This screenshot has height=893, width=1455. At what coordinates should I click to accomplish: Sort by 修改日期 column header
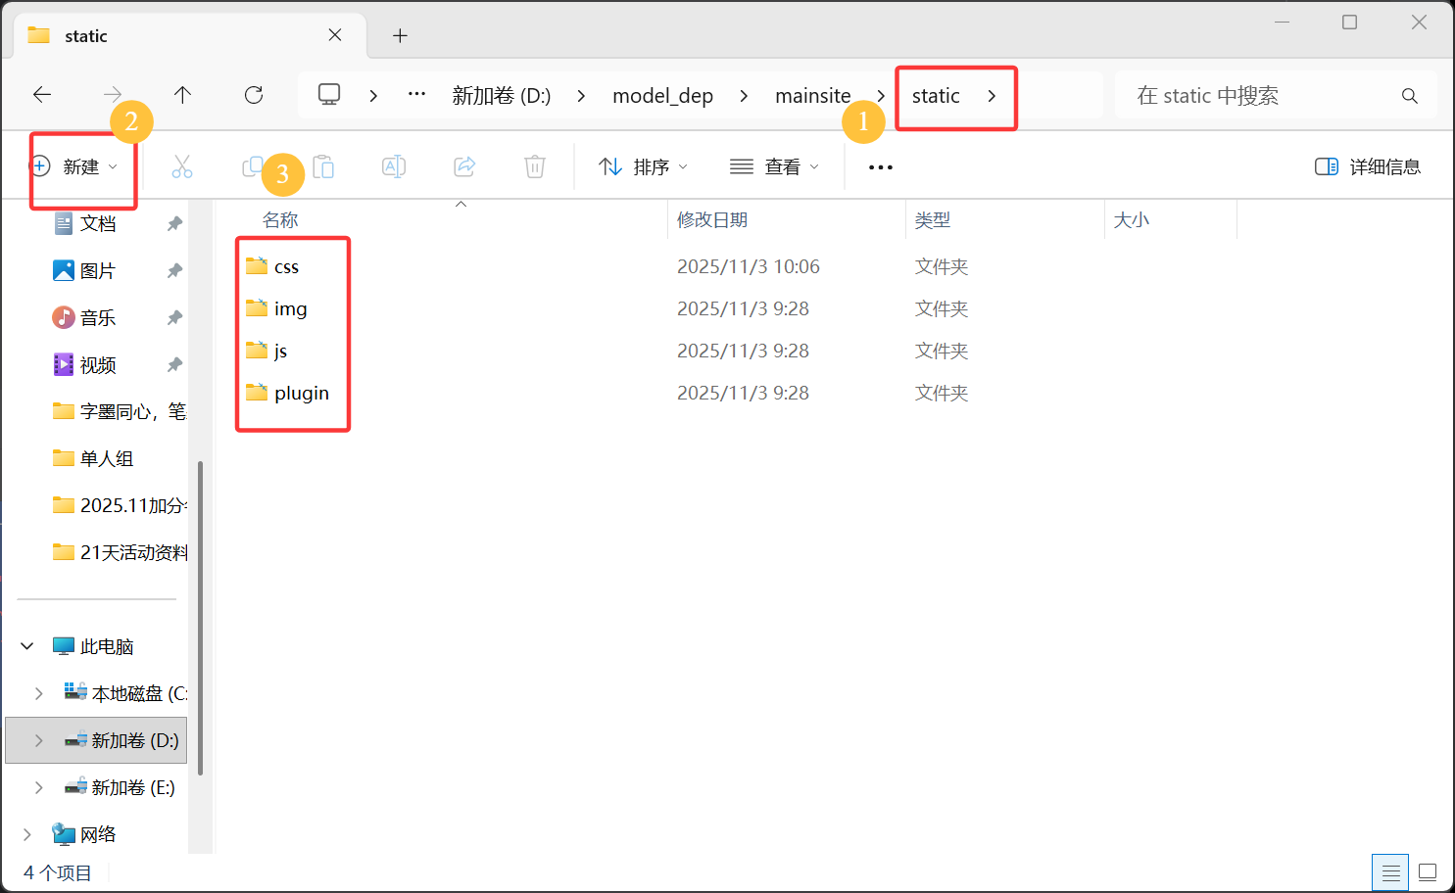[712, 220]
